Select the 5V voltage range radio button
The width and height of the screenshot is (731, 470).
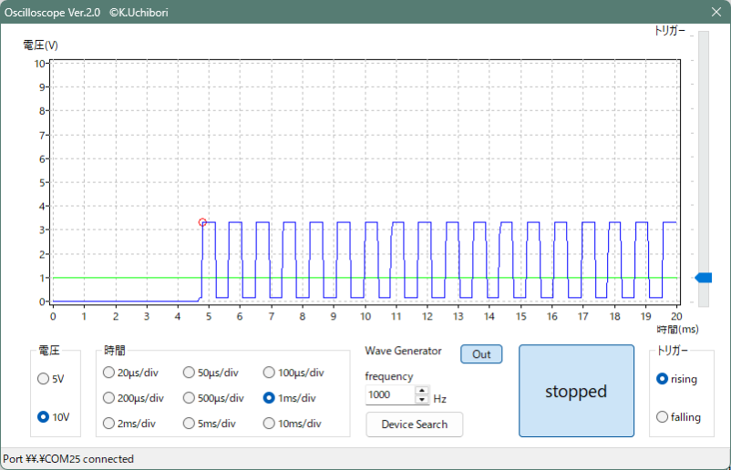click(x=43, y=378)
